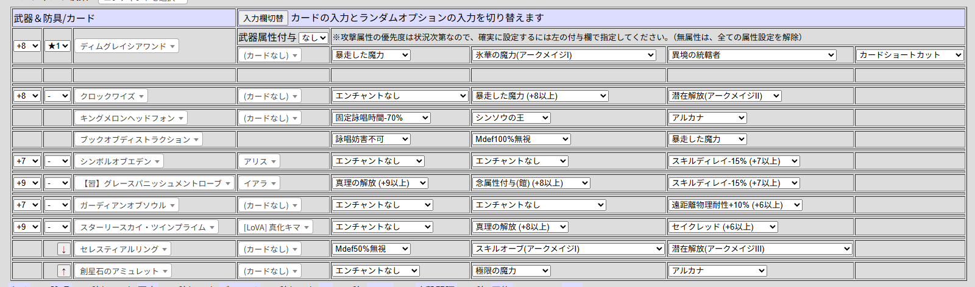
Task: Open the カードショートカット dropdown
Action: click(x=909, y=55)
